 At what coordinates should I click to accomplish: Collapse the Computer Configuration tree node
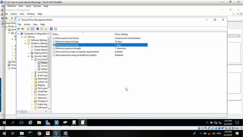click(19, 34)
